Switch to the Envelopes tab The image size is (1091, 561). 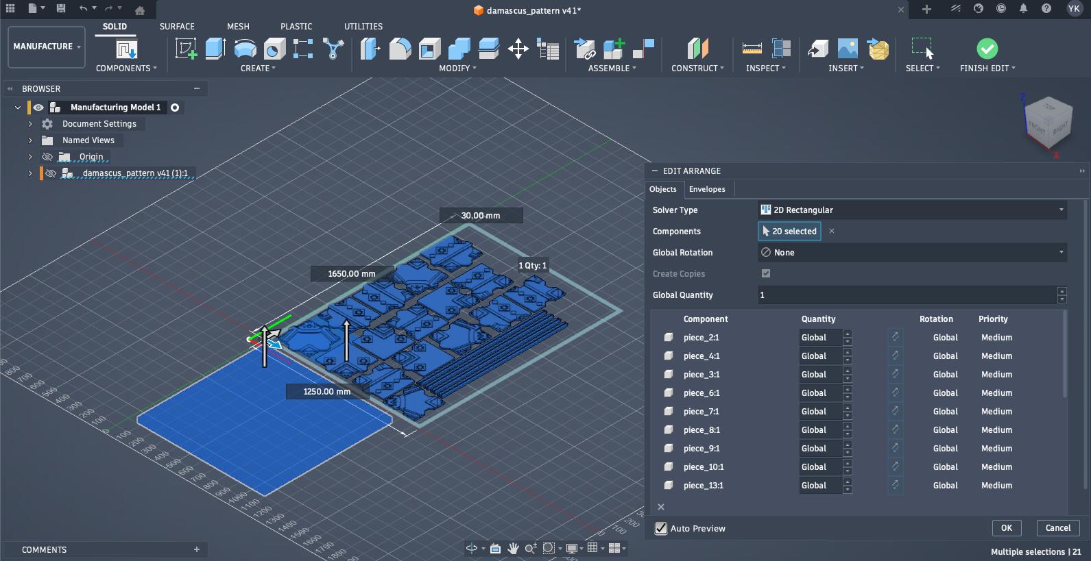pos(706,189)
